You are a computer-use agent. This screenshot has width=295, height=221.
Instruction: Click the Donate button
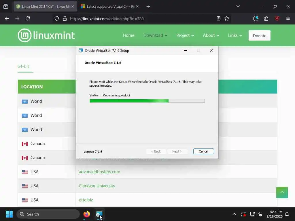[260, 35]
